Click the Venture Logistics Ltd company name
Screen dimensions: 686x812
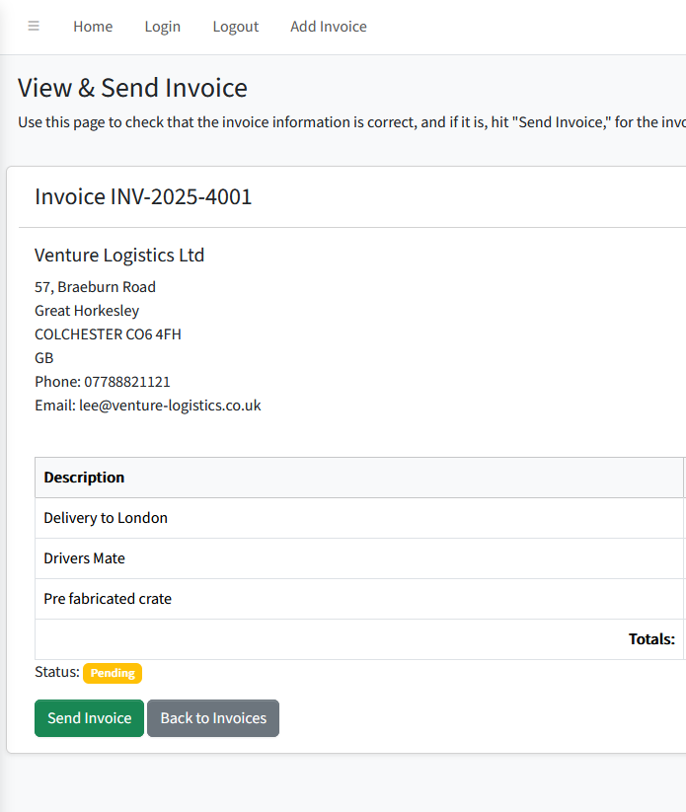119,256
